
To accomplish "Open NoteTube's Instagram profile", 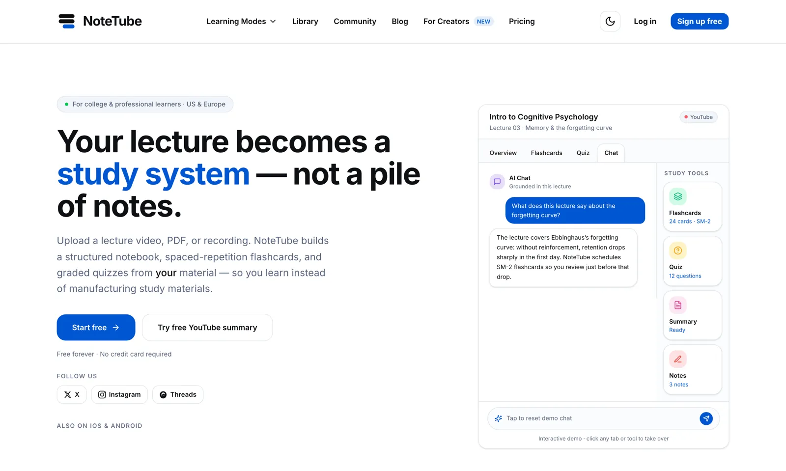I will pos(119,394).
